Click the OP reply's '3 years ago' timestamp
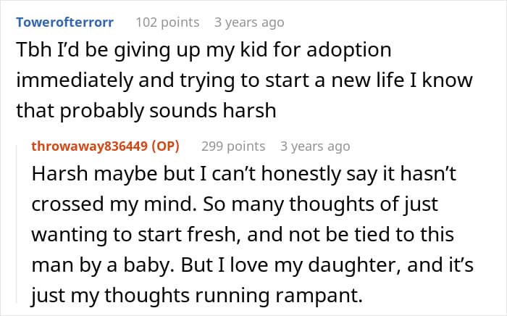The image size is (507, 316). 315,146
